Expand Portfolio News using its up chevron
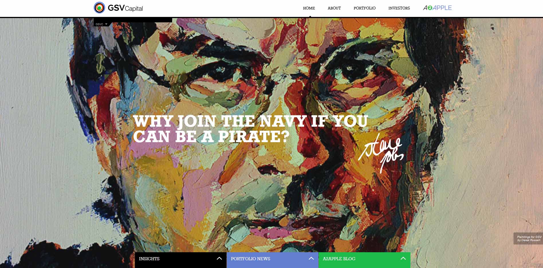 click(x=311, y=258)
